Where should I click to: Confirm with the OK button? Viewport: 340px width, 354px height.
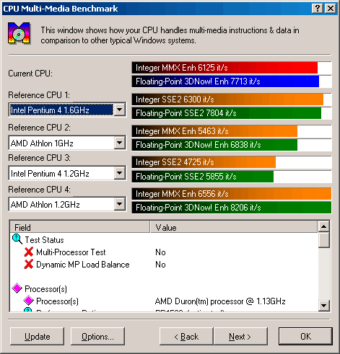click(305, 336)
